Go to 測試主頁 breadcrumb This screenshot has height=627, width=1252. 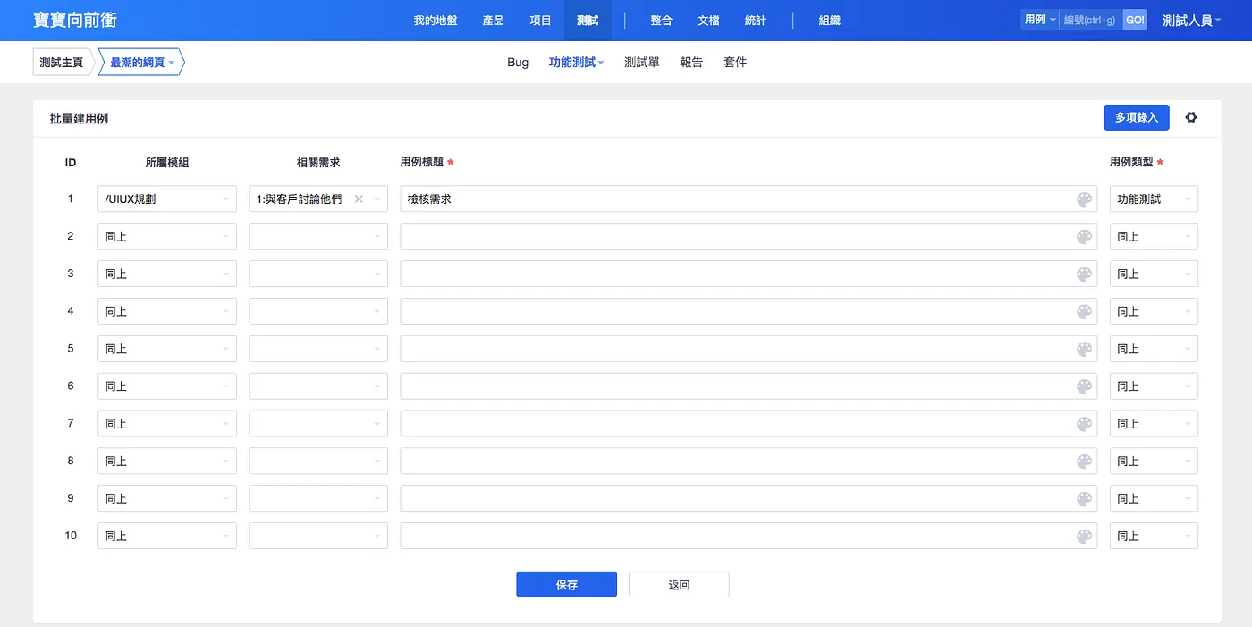pos(63,63)
